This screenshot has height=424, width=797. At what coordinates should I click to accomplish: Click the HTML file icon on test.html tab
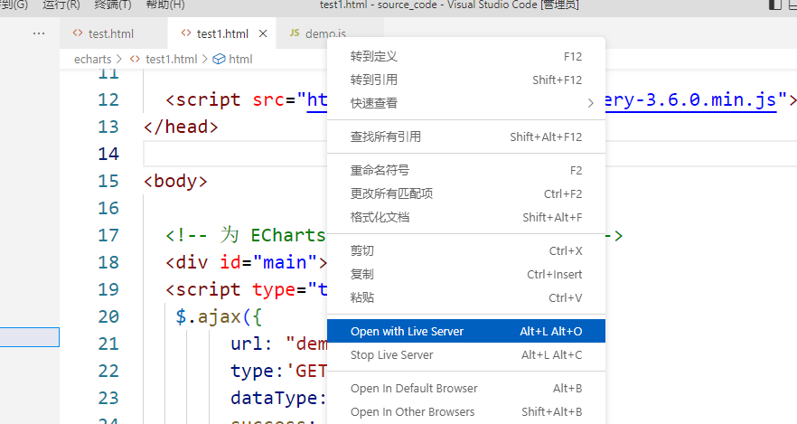(77, 33)
